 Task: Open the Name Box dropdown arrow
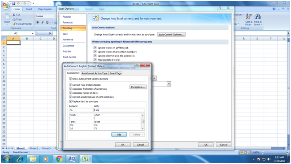(32, 33)
